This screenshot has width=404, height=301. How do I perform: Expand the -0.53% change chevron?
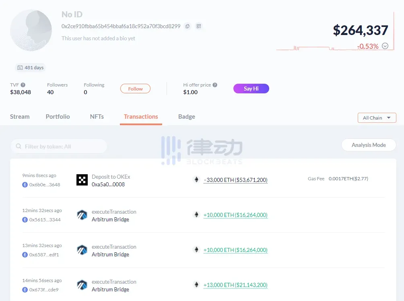[x=385, y=46]
